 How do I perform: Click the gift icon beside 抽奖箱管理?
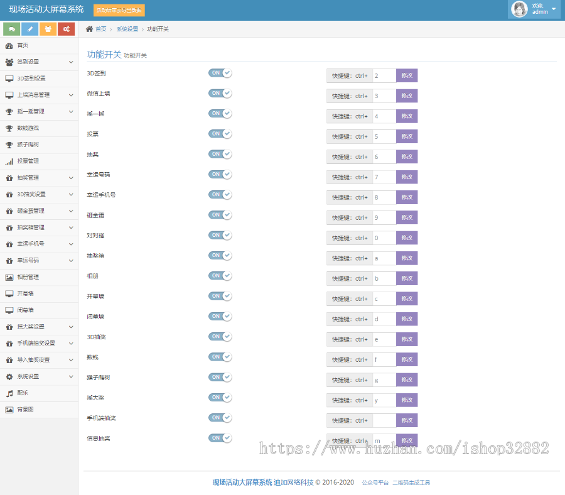[9, 228]
